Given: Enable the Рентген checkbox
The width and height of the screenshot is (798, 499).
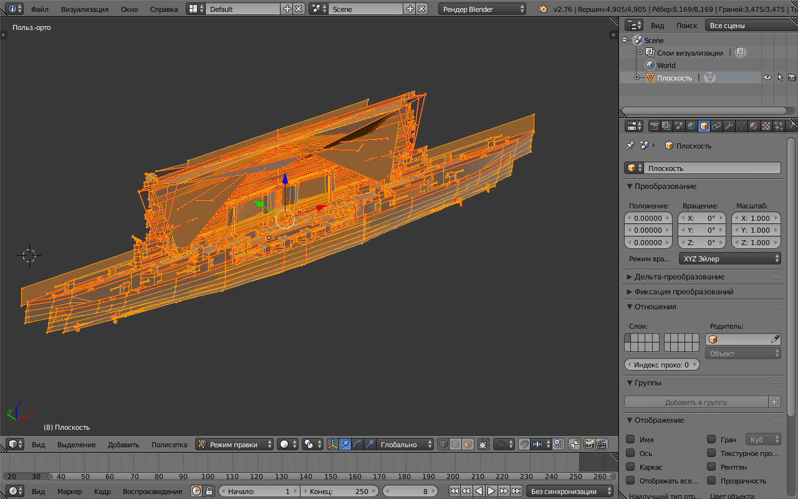Looking at the screenshot, I should [x=711, y=467].
